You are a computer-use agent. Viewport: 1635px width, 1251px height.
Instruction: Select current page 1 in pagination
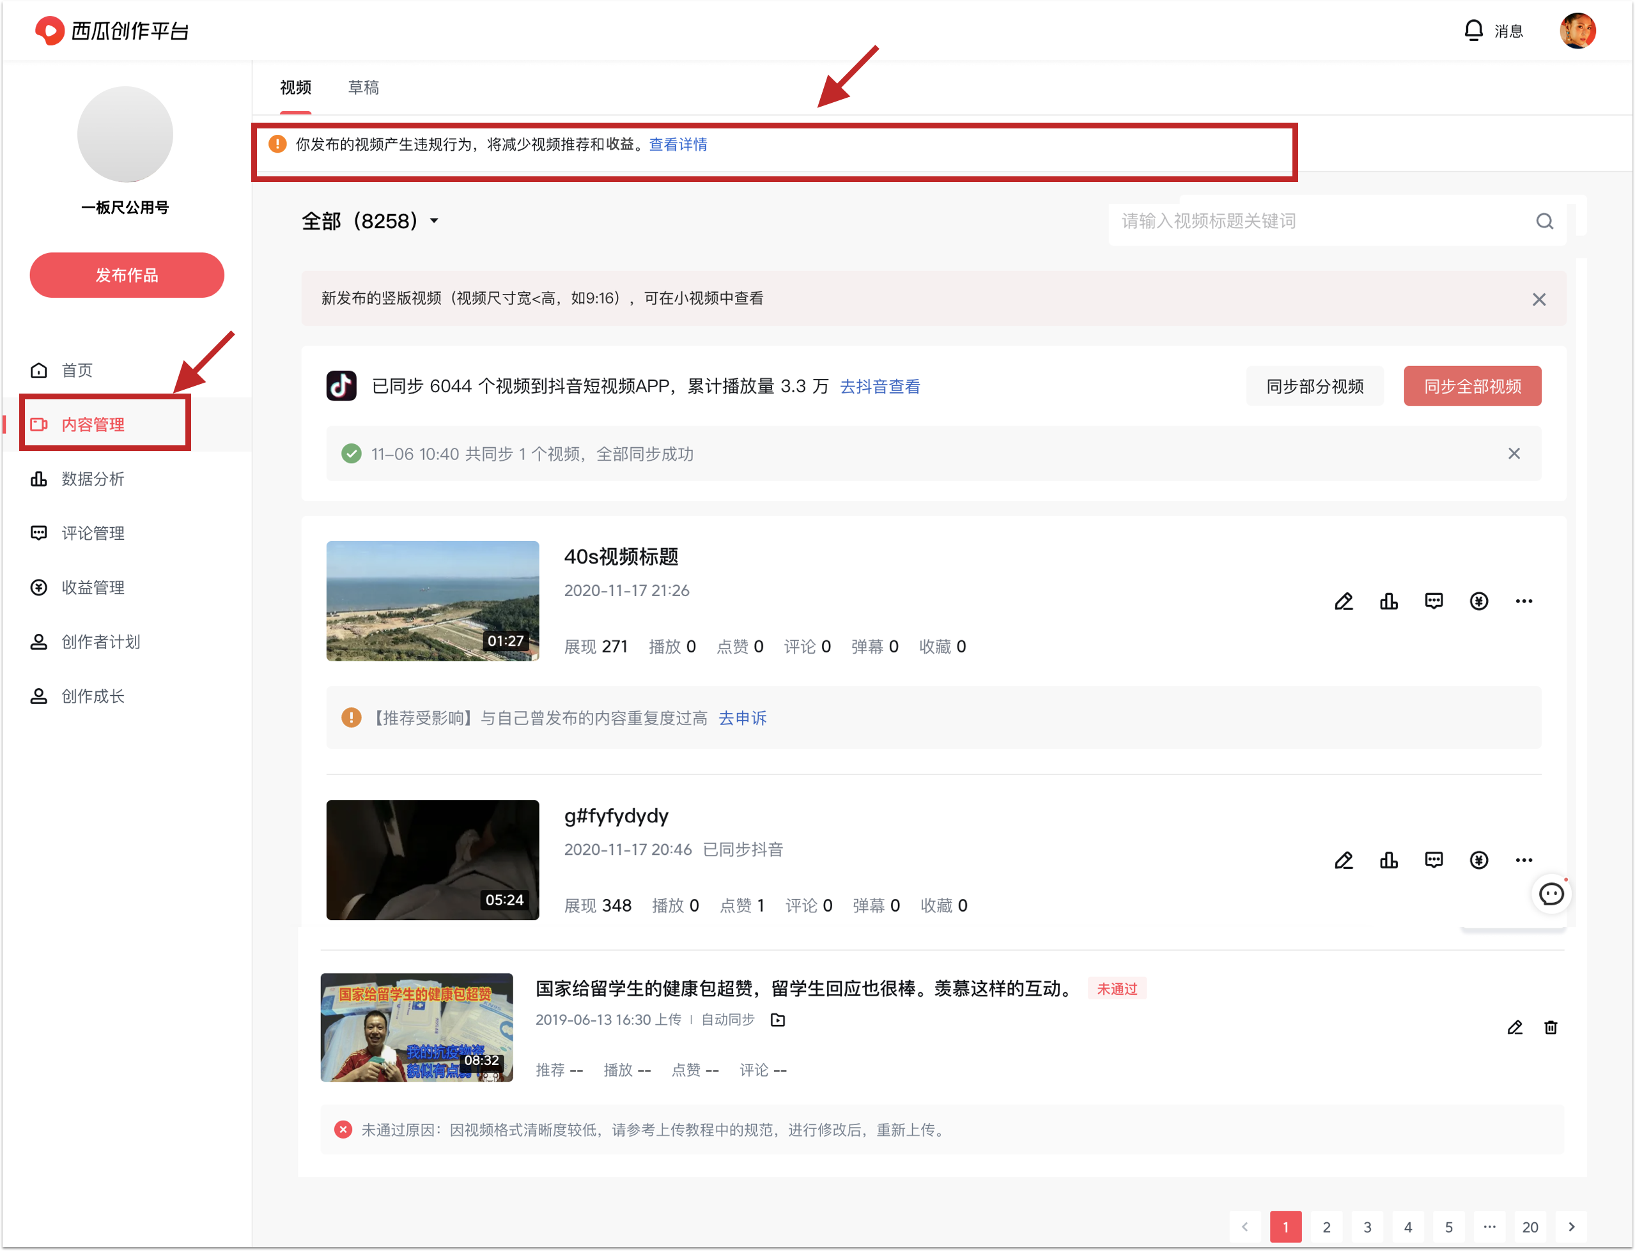(1285, 1227)
